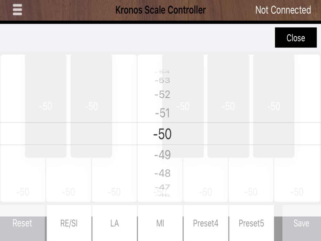This screenshot has width=321, height=241.
Task: Tap the selected -50 picker value
Action: point(162,134)
